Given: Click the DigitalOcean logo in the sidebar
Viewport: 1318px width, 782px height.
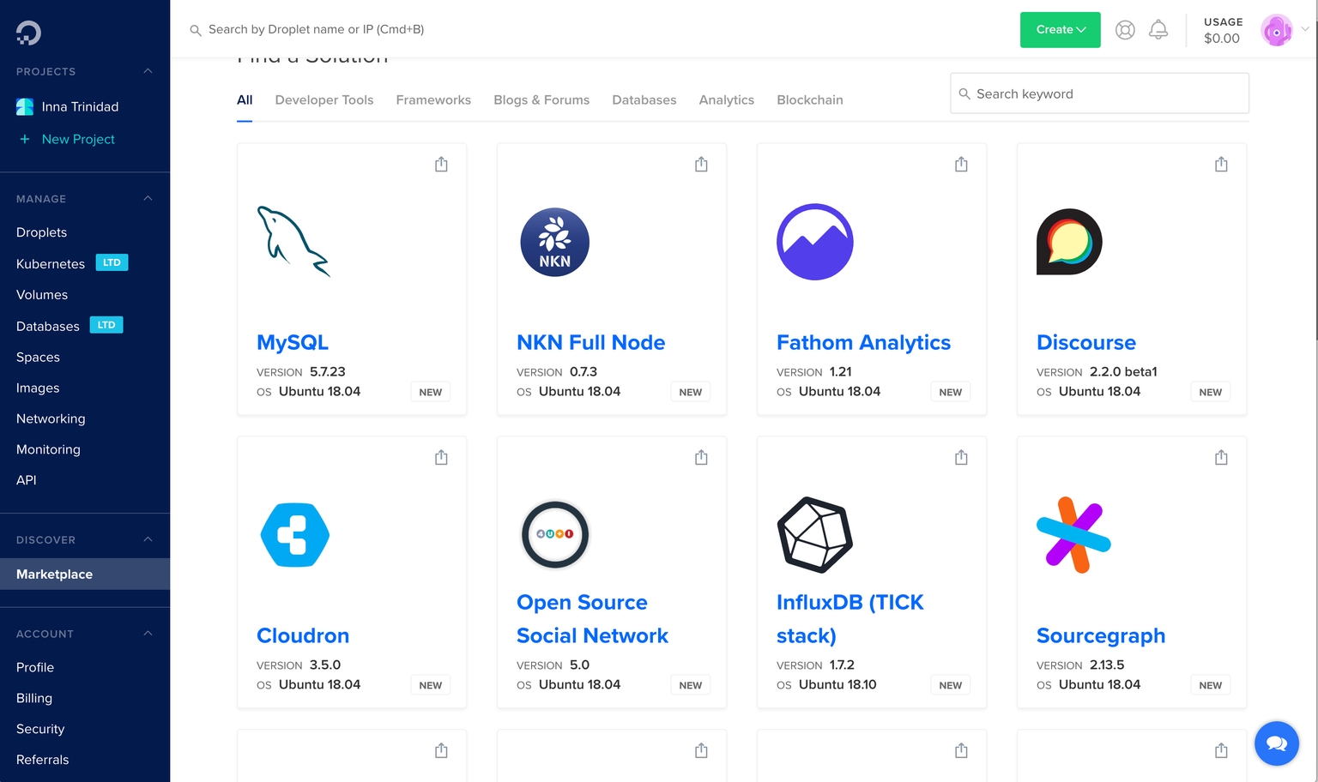Looking at the screenshot, I should click(27, 33).
